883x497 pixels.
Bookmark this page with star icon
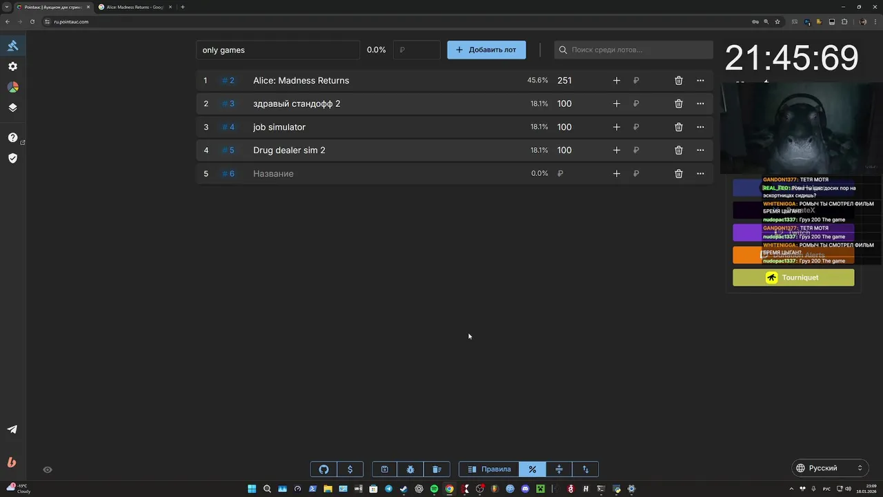click(x=777, y=21)
